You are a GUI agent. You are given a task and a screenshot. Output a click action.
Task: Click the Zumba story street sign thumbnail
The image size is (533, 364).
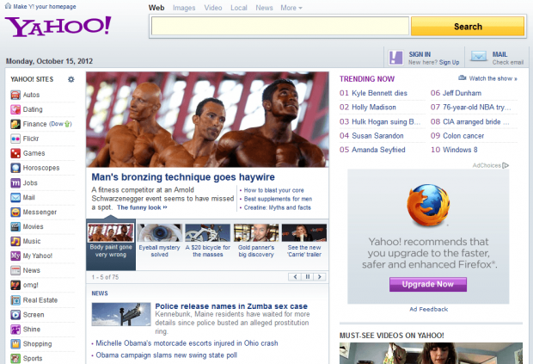pos(121,314)
